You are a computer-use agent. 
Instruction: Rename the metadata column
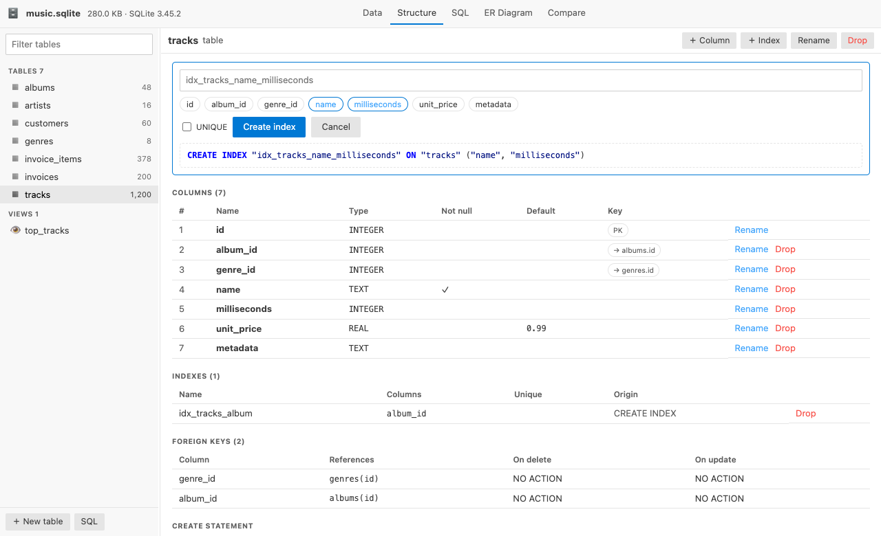(751, 348)
